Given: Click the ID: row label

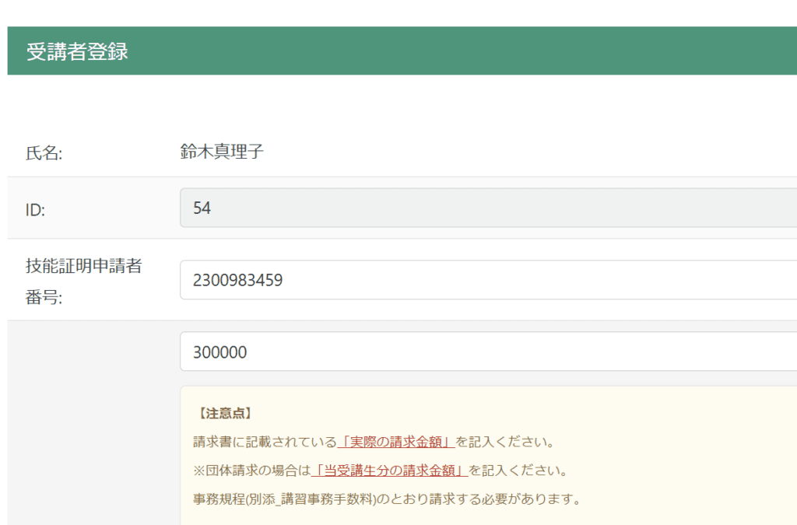Looking at the screenshot, I should [x=36, y=210].
